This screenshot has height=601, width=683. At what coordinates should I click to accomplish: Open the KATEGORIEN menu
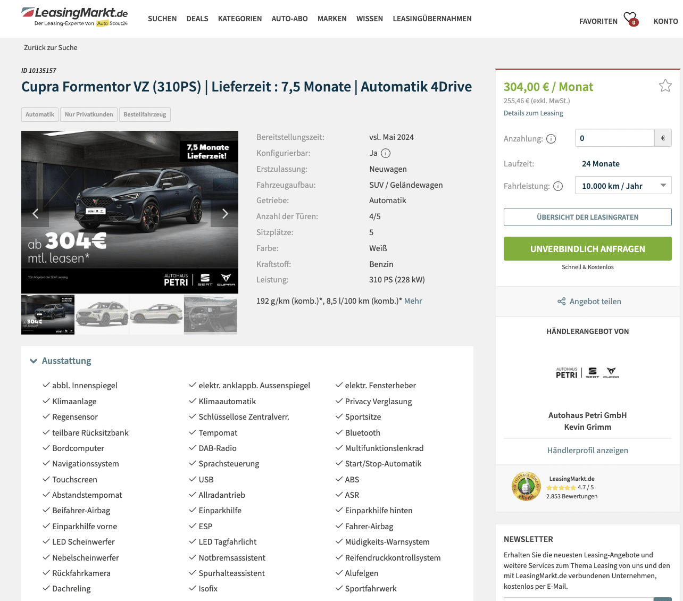(240, 19)
